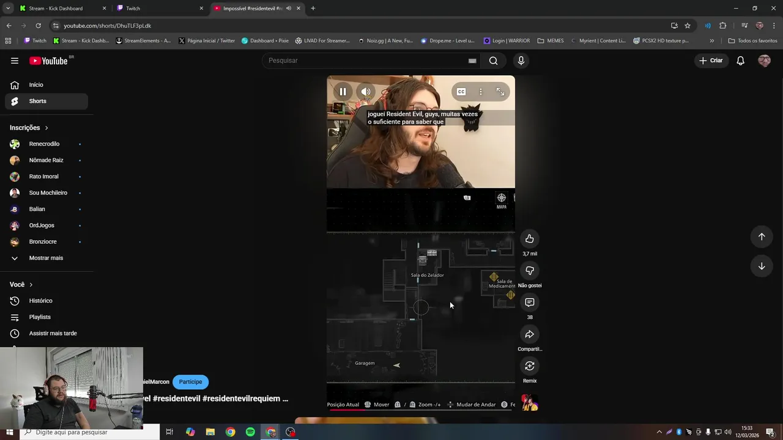Open the YouTube hamburger guide menu
The image size is (783, 440).
(x=15, y=61)
